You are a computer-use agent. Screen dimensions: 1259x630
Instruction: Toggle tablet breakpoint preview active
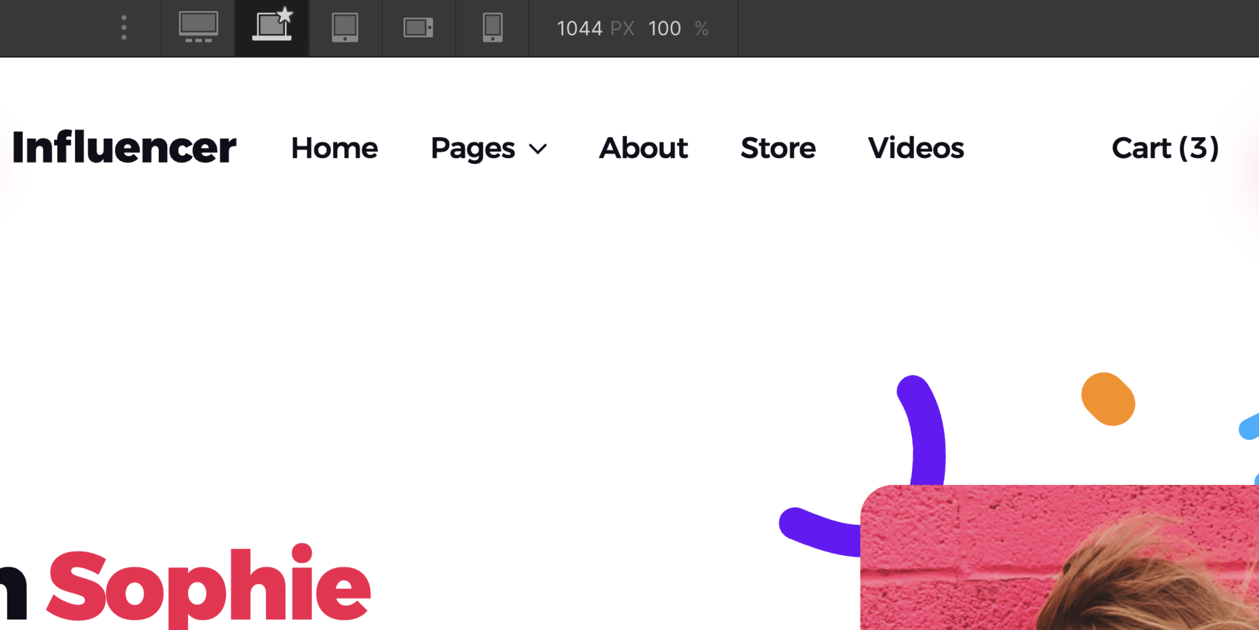click(x=345, y=28)
